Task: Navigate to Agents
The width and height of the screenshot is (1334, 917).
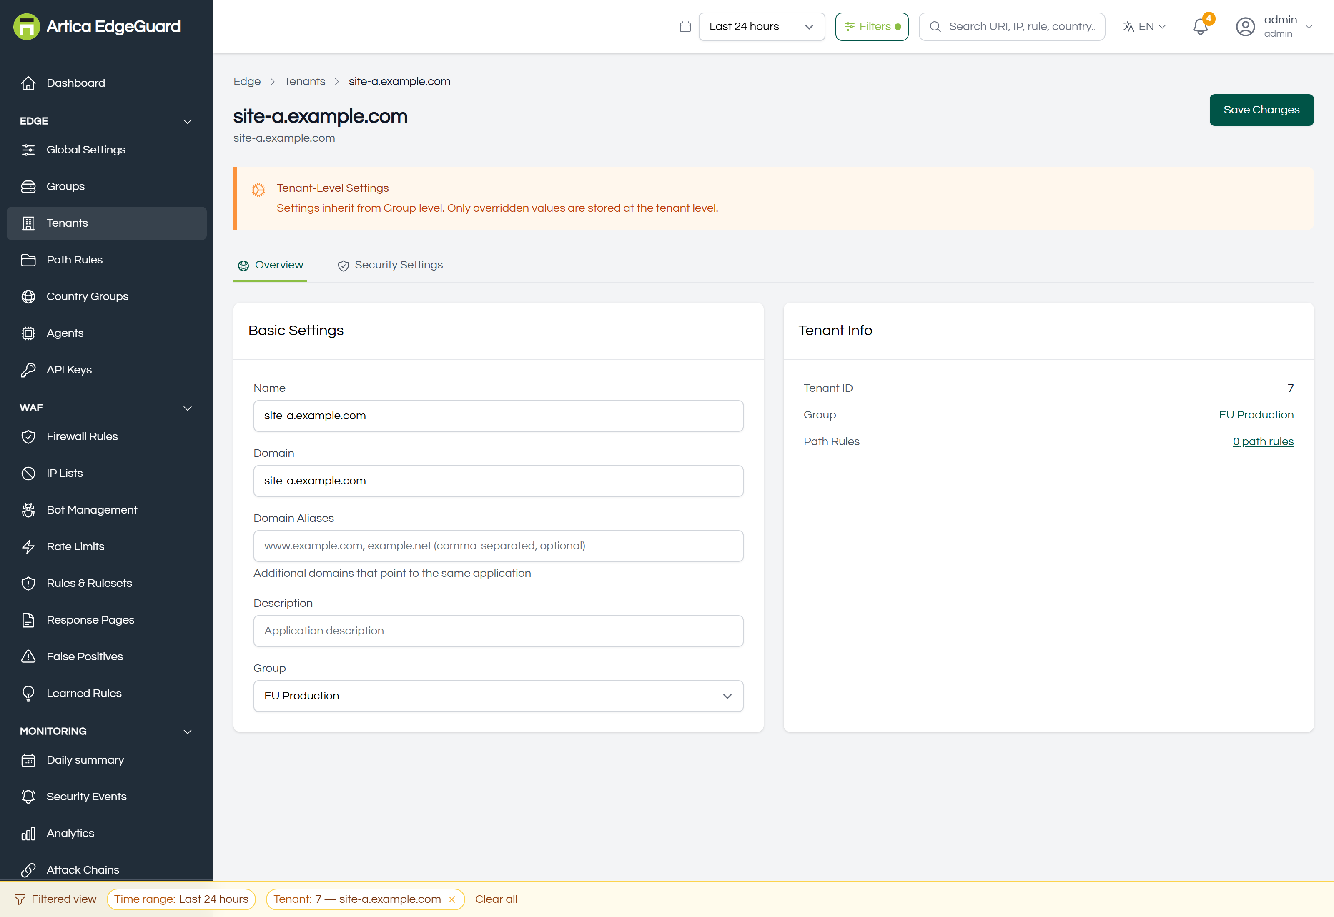Action: [106, 333]
